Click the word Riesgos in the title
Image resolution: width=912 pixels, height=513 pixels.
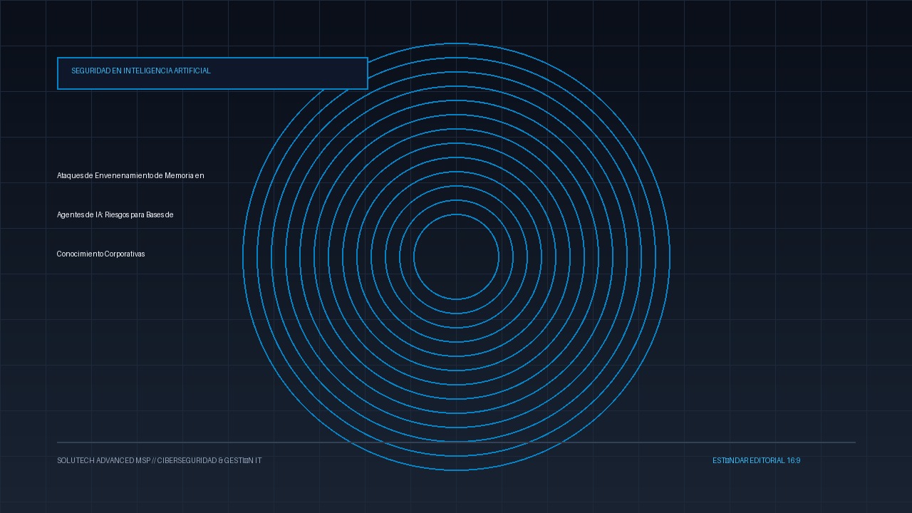point(117,214)
